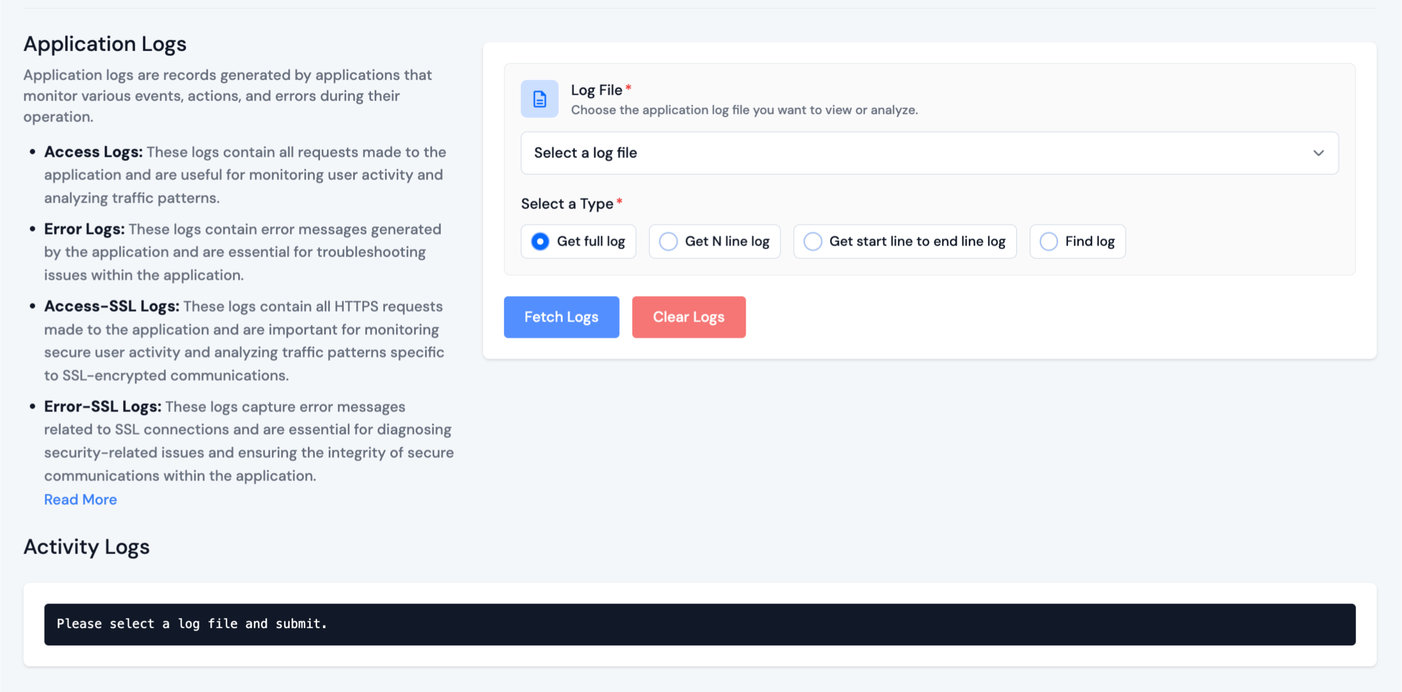Select Get start line to end line log
Viewport: 1402px width, 692px height.
813,242
